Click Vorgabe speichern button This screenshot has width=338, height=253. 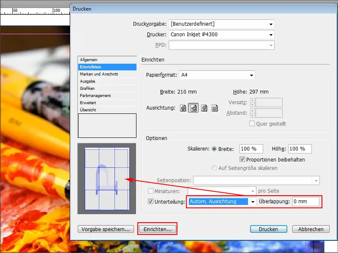(x=106, y=229)
